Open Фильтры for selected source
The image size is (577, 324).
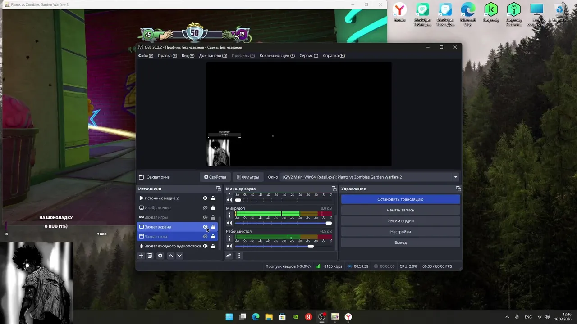(x=248, y=177)
